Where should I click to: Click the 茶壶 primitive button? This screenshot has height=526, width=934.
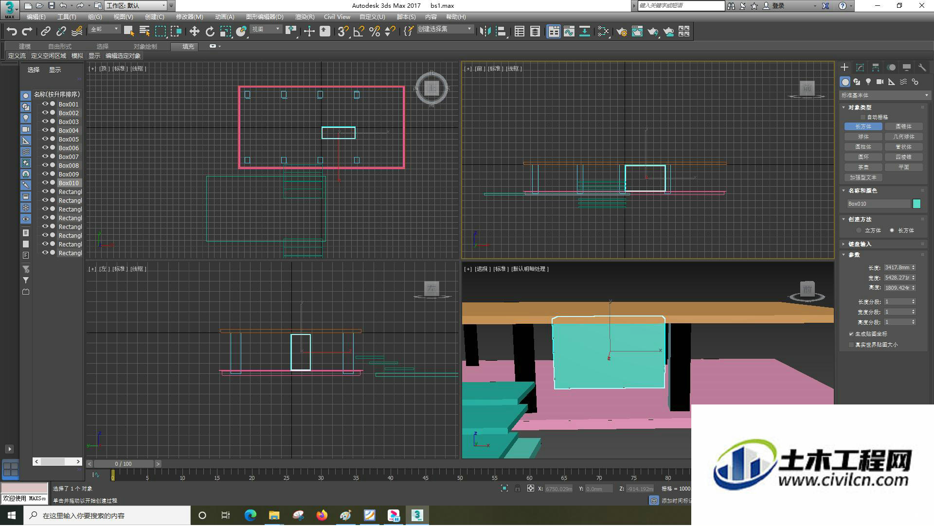(863, 167)
